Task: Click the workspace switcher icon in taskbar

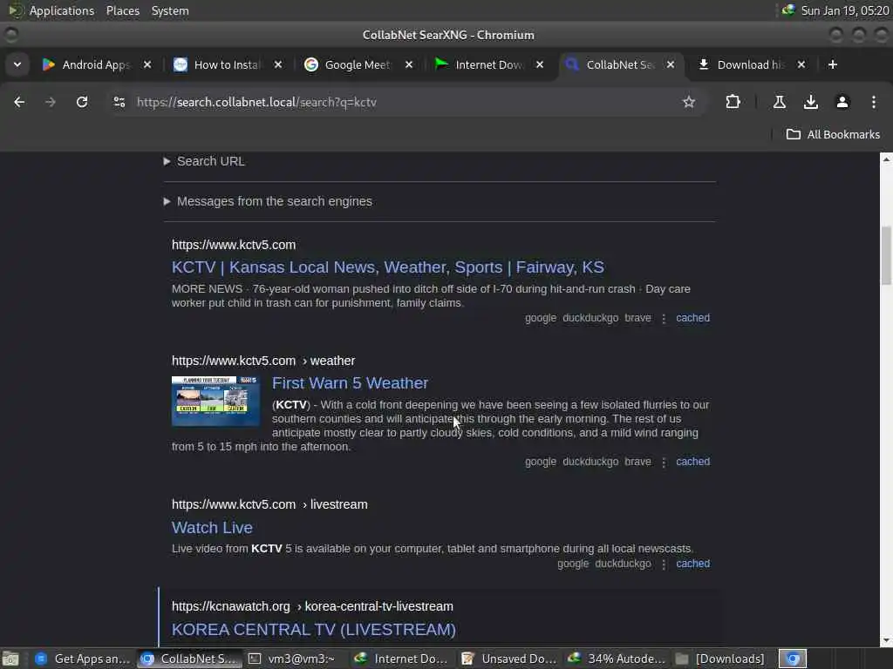Action: click(x=792, y=659)
